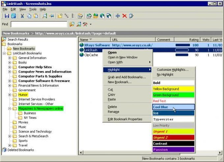Viewport: 224px width, 162px height.
Task: Open the Edit menu
Action: coord(13,9)
